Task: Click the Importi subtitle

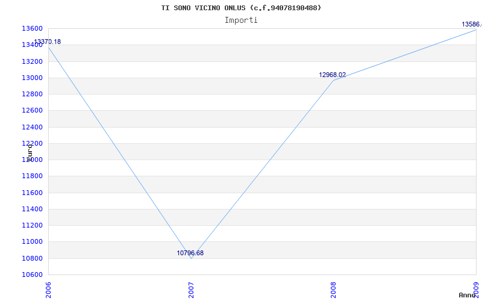Action: (x=241, y=20)
